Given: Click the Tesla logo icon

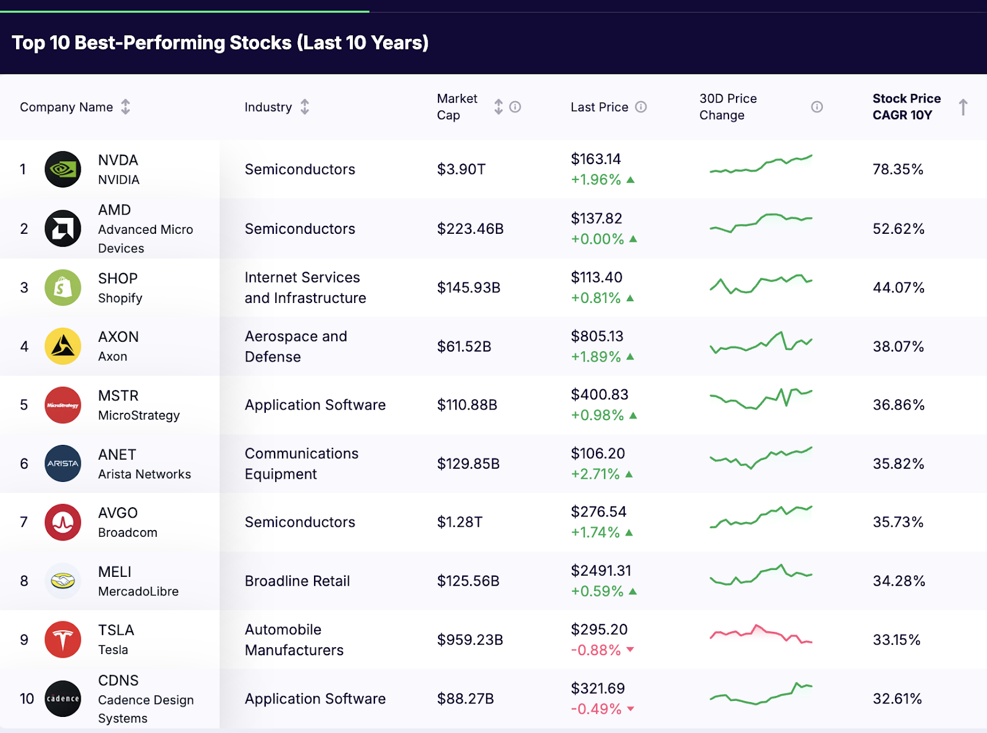Looking at the screenshot, I should [63, 639].
